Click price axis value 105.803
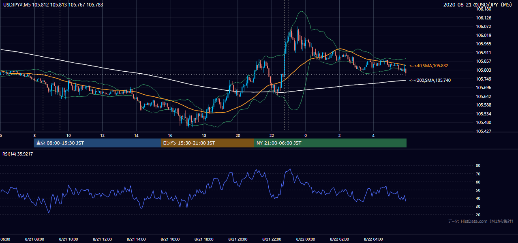518x243 pixels. click(484, 70)
